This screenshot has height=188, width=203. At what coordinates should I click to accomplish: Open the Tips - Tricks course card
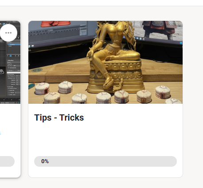click(105, 99)
